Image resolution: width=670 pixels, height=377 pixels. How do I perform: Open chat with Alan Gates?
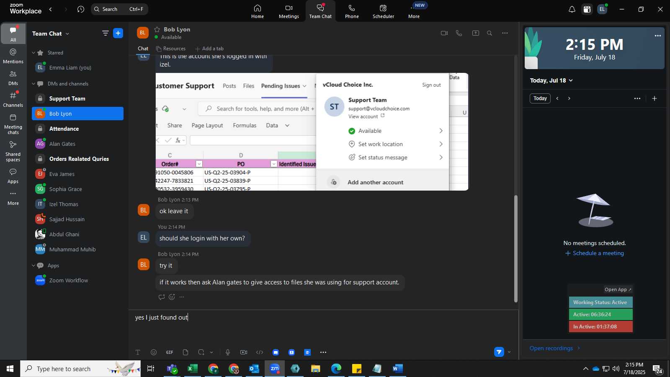[x=77, y=144]
